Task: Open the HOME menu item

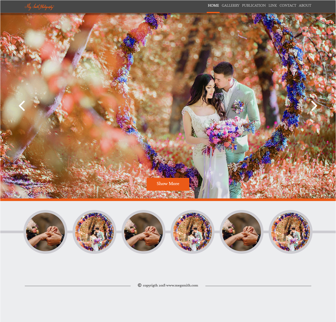Action: tap(213, 5)
